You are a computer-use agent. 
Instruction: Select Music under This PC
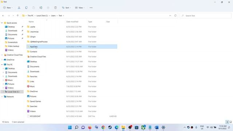pyautogui.click(x=10, y=80)
